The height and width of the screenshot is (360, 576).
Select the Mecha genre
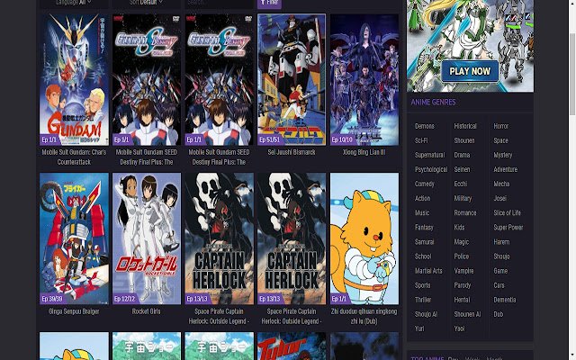pyautogui.click(x=501, y=184)
